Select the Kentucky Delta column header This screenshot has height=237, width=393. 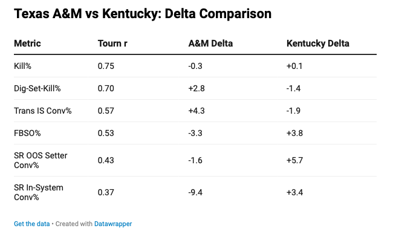coord(318,44)
